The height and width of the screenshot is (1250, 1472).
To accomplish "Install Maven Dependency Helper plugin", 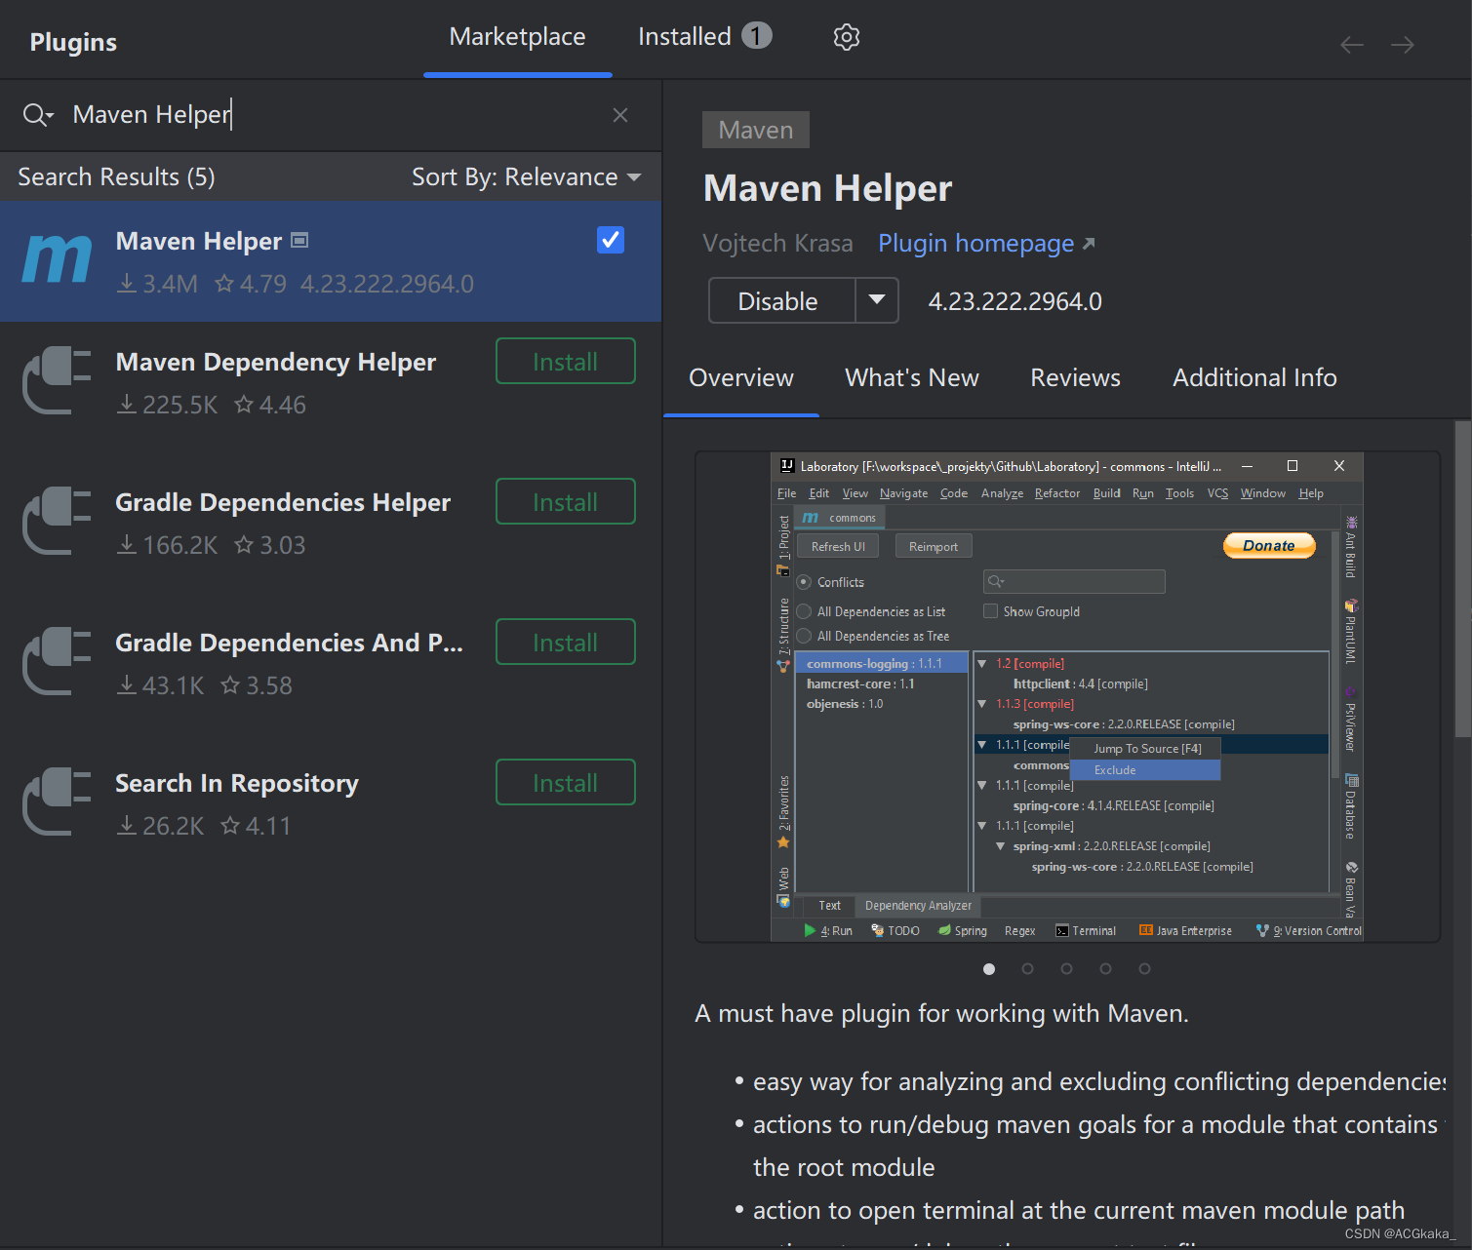I will click(566, 362).
